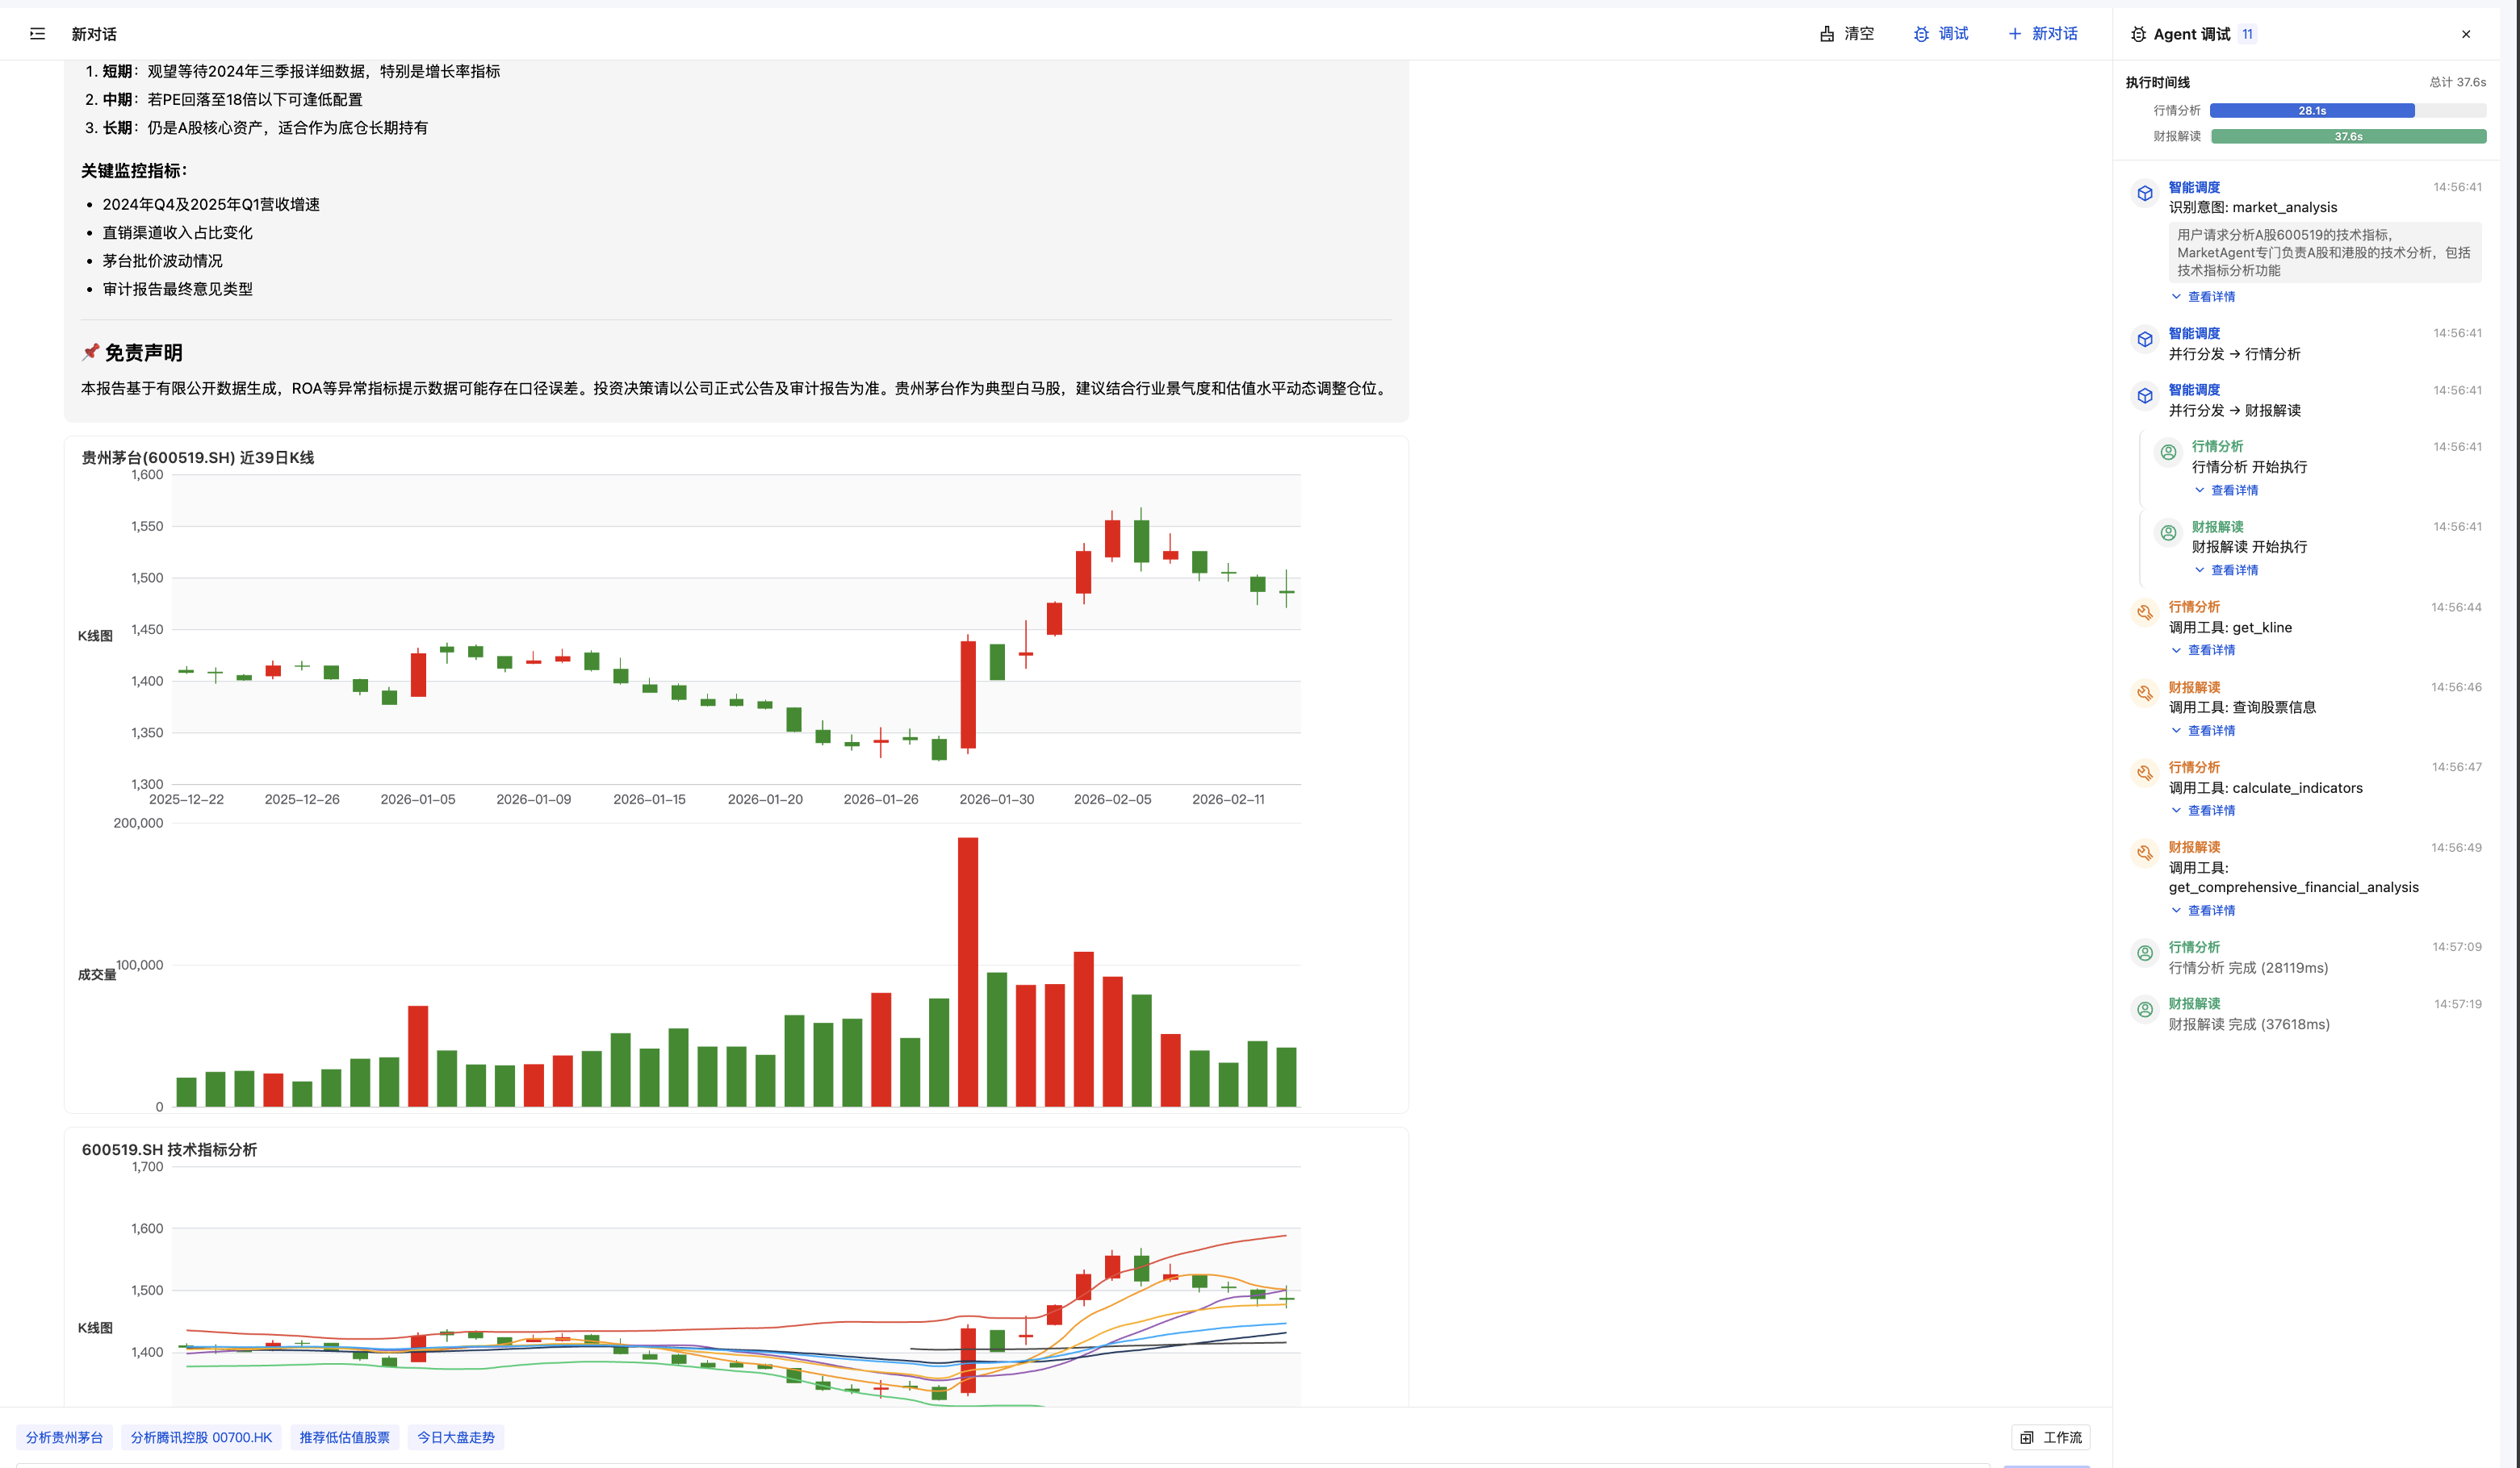Click the 行情分析 28.1s timeline bar

2312,111
